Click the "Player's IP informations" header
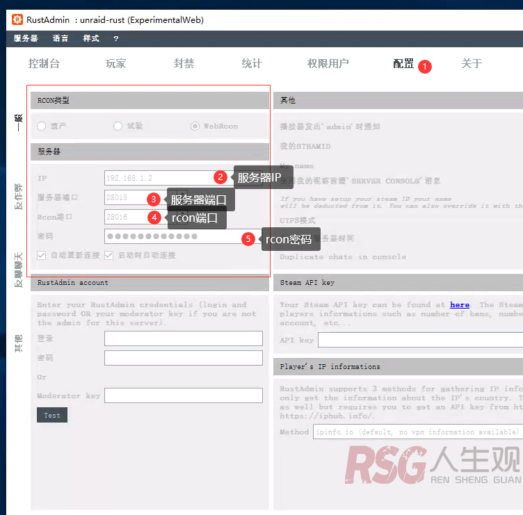This screenshot has width=523, height=515. (x=399, y=367)
